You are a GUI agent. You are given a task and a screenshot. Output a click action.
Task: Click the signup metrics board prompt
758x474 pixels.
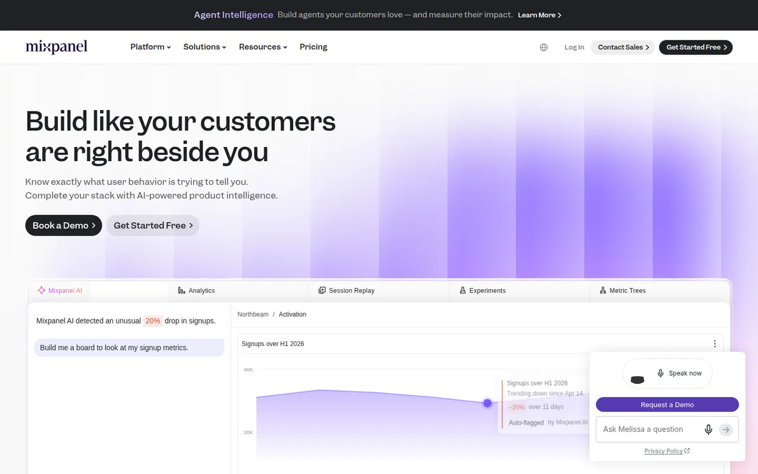coord(129,348)
